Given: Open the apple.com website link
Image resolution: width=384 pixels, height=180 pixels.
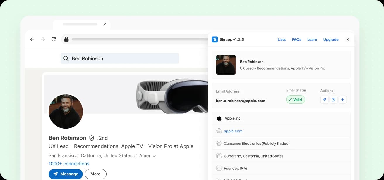Looking at the screenshot, I should [x=233, y=131].
